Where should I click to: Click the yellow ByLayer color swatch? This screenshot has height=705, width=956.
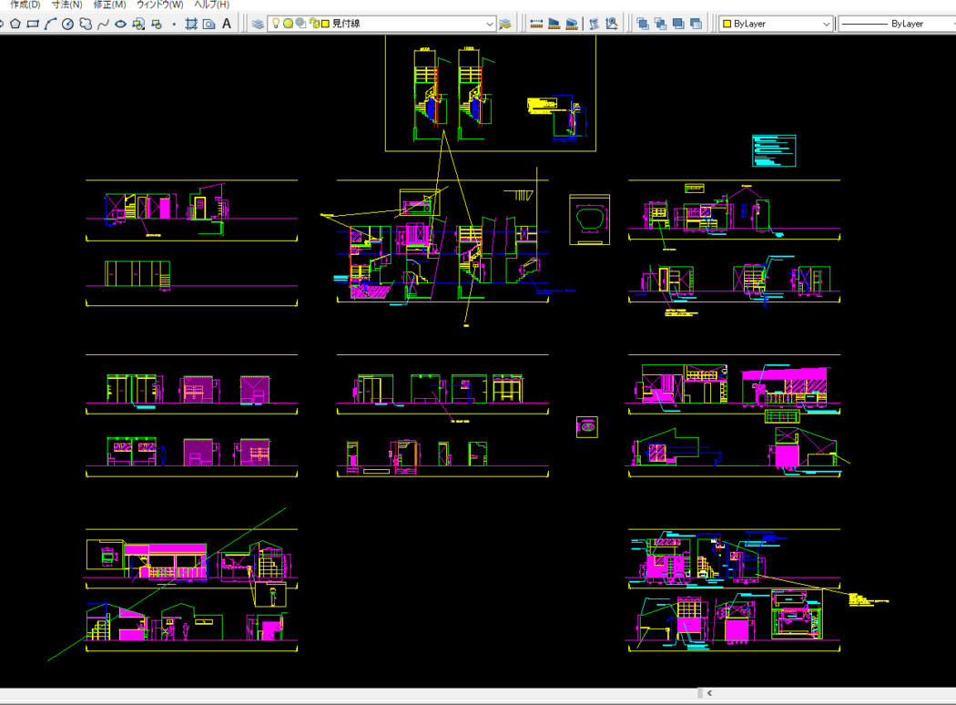727,24
